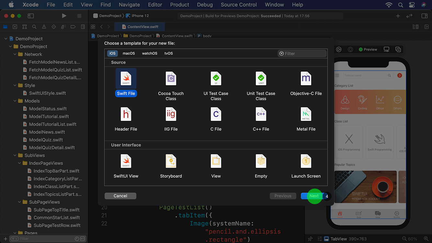Open the Report navigator icon
The width and height of the screenshot is (432, 243).
(x=83, y=27)
